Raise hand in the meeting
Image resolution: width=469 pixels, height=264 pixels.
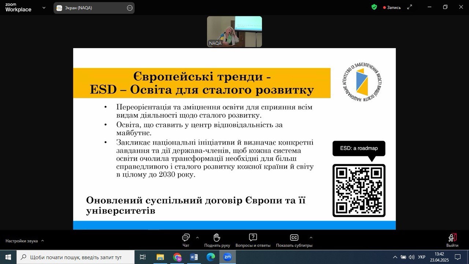click(x=217, y=240)
